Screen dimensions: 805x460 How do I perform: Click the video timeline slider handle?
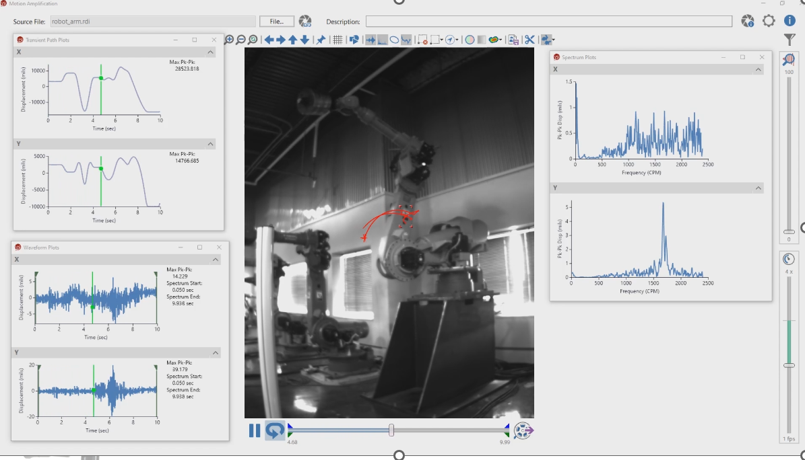click(x=391, y=430)
